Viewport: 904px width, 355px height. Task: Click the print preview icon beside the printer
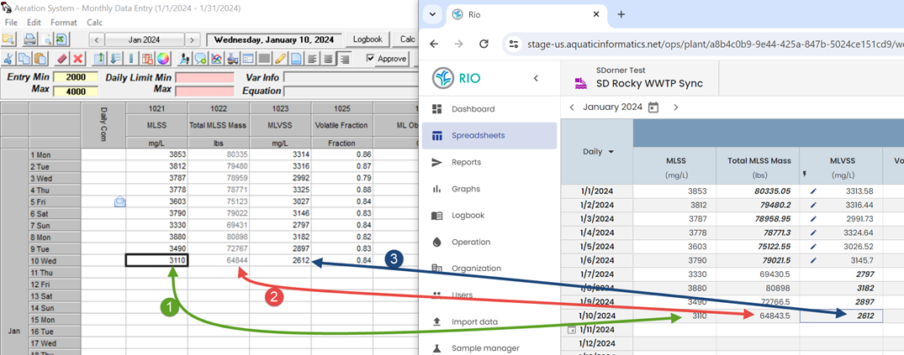pos(46,39)
